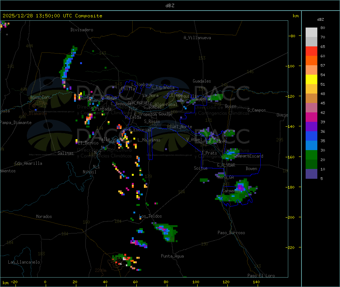340x287 pixels.
Task: Click the L_Malvinas map label
Action: pyautogui.click(x=149, y=140)
